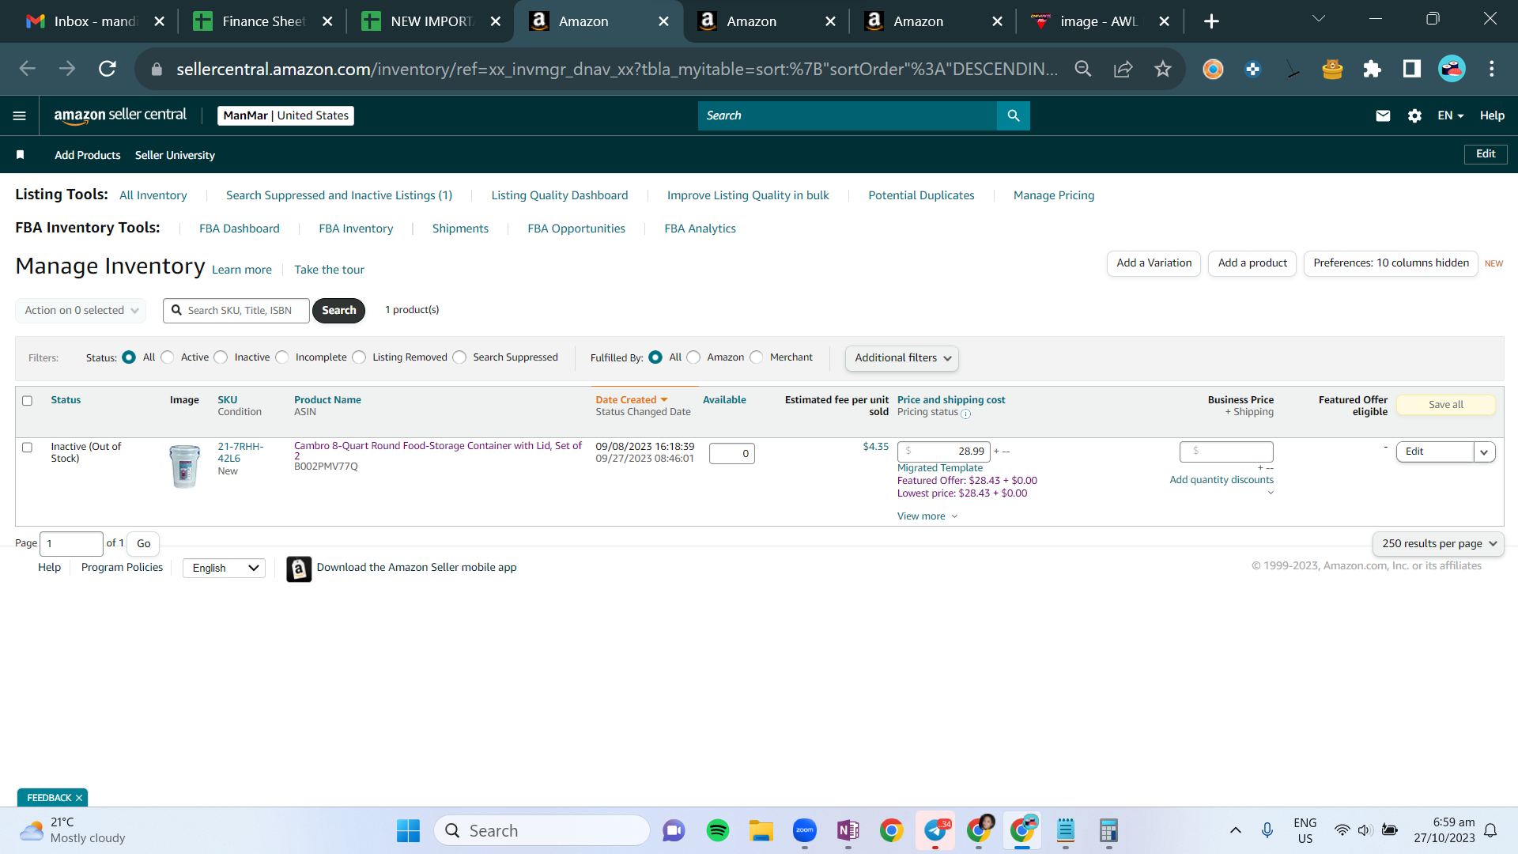
Task: Click the Available quantity field
Action: (732, 454)
